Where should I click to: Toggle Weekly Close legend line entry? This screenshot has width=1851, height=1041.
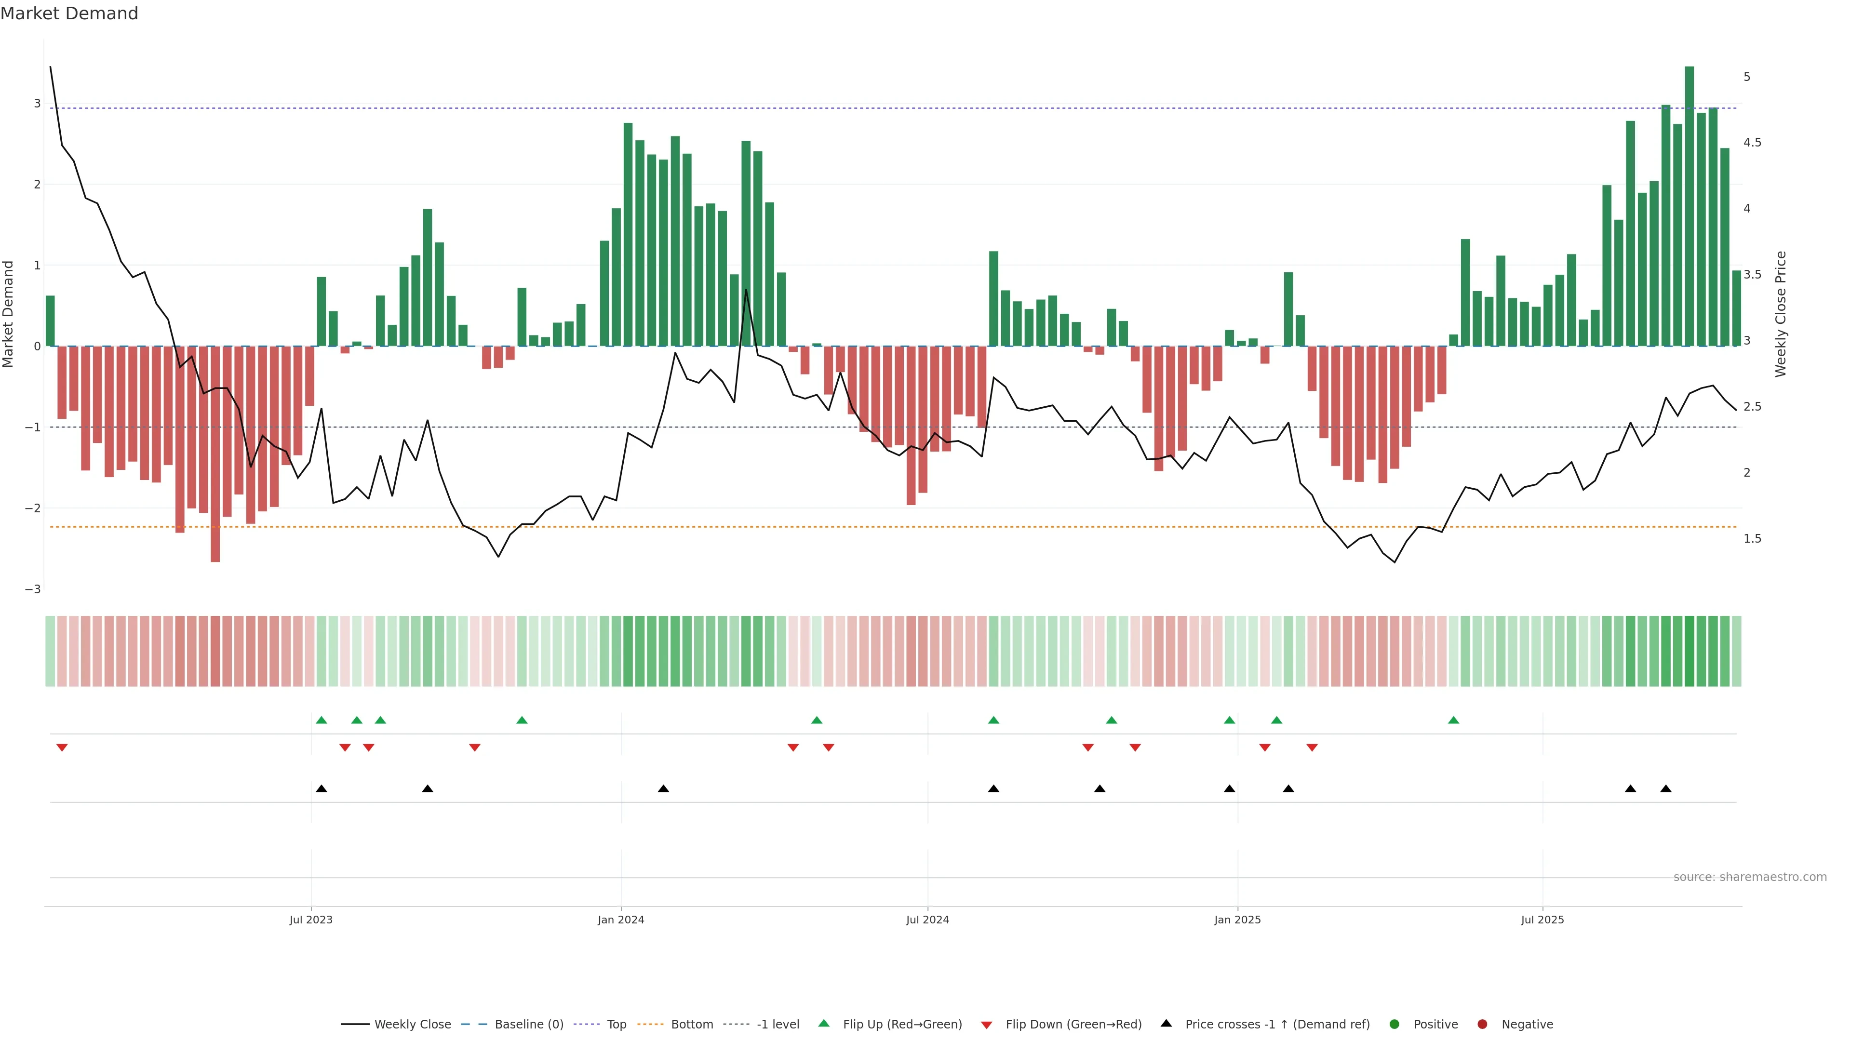[x=412, y=1024]
